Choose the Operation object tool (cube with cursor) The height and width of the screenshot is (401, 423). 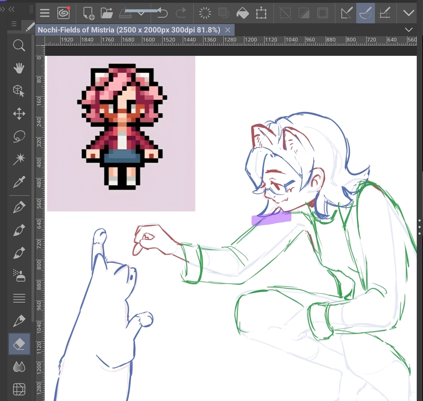19,91
